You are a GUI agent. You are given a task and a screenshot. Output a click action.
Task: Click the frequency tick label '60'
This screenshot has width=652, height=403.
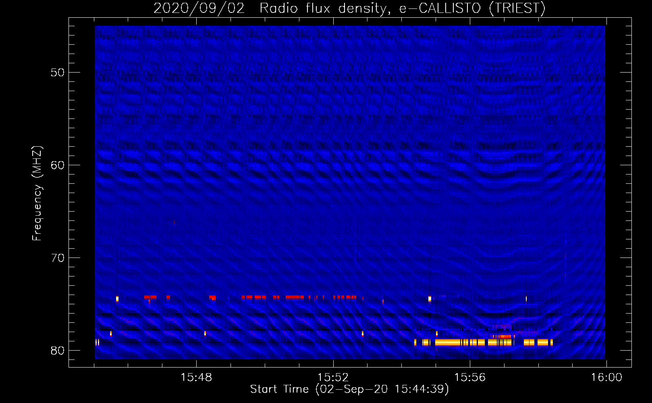[58, 165]
